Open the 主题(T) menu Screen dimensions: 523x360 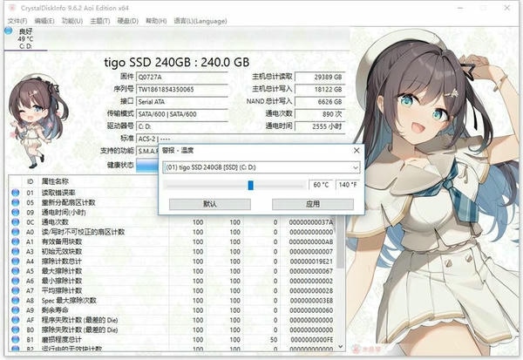99,21
